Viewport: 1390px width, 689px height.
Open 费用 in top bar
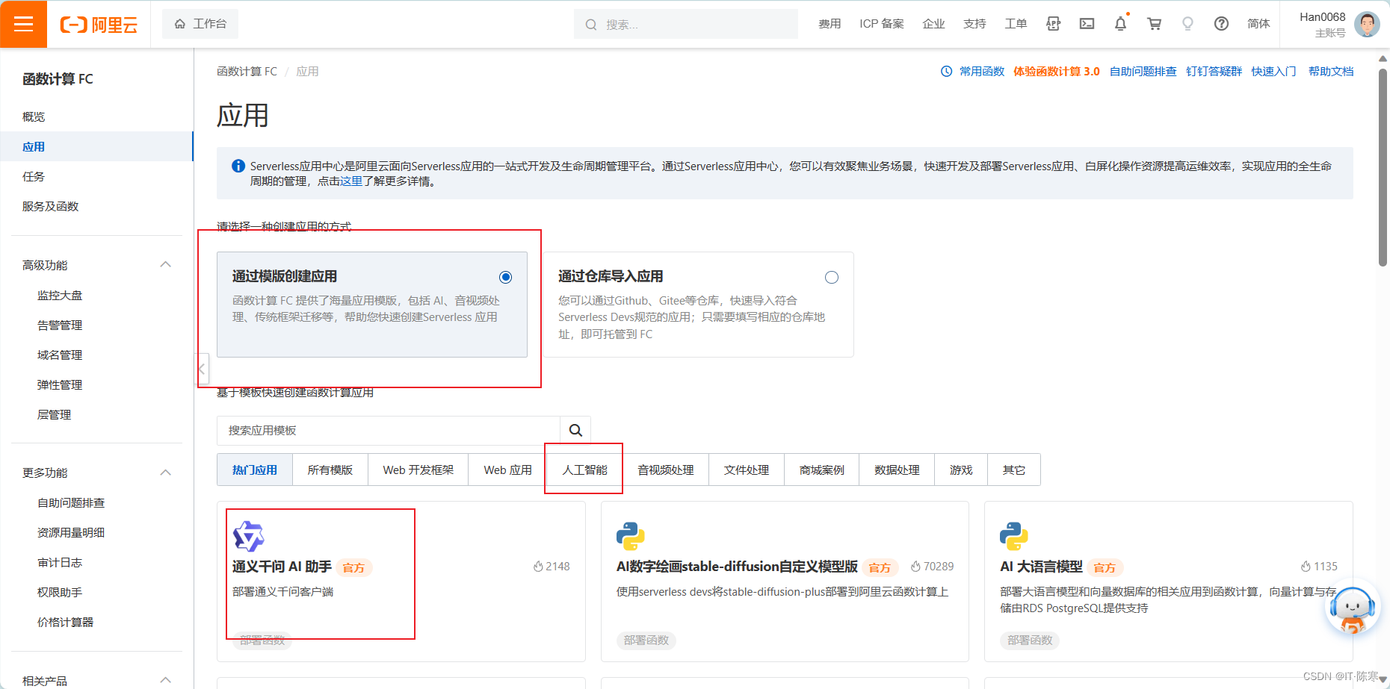(x=830, y=24)
